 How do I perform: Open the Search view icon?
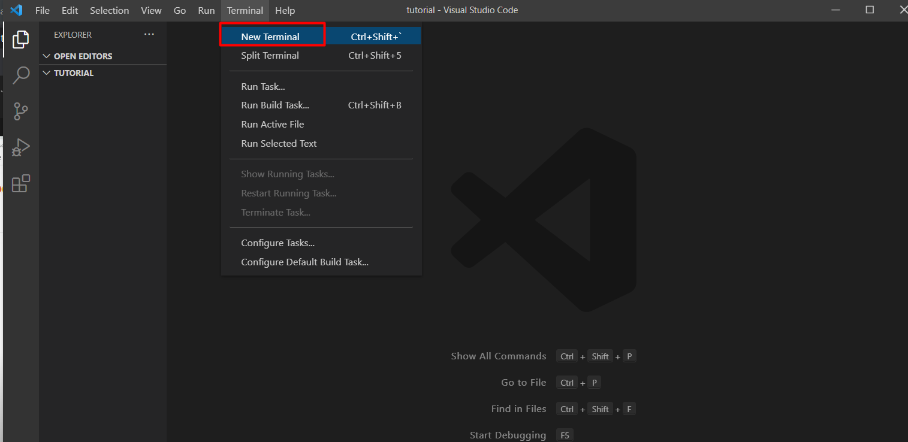pyautogui.click(x=21, y=75)
